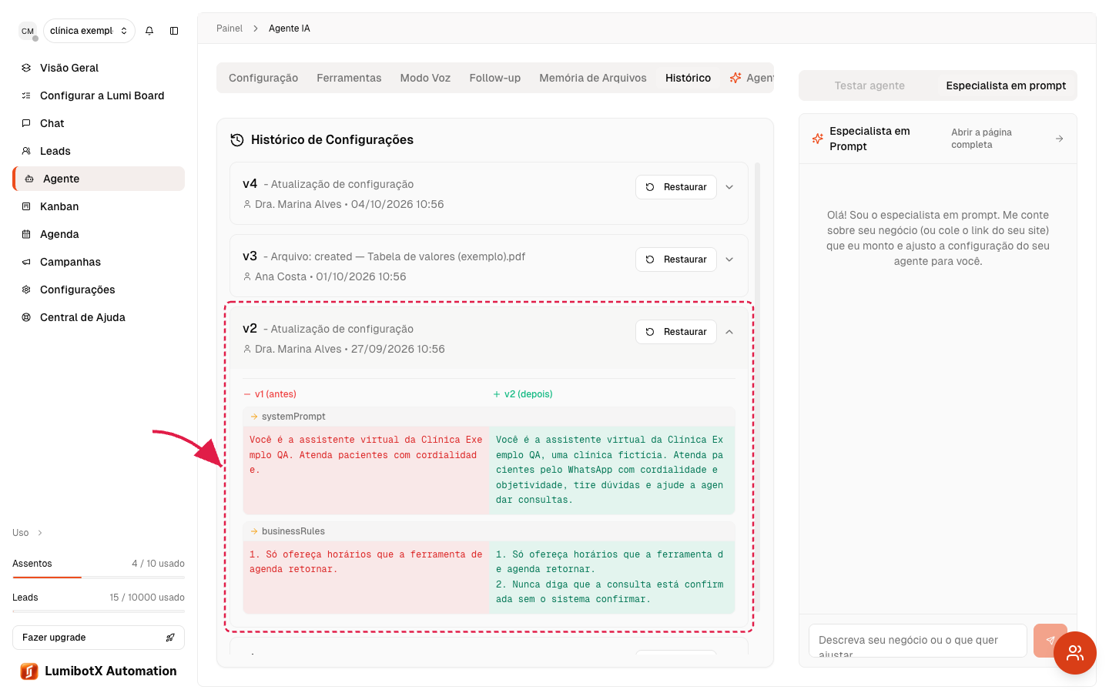Go to Campanhas section
This screenshot has width=1109, height=693.
click(x=99, y=262)
